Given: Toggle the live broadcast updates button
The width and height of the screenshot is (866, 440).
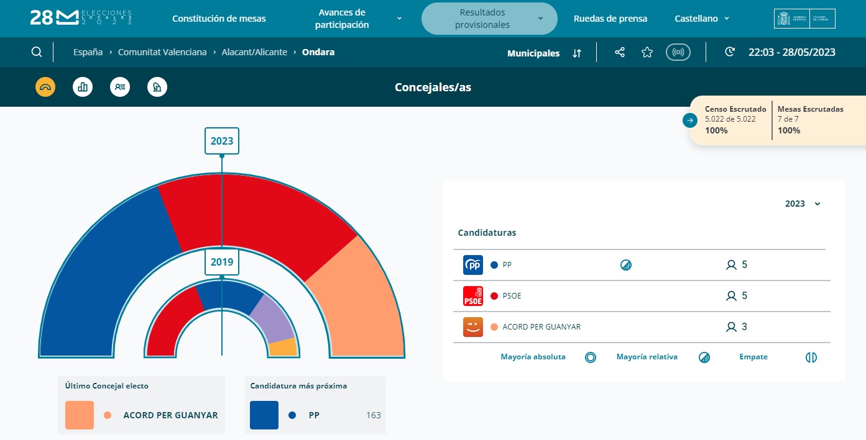Looking at the screenshot, I should (678, 53).
